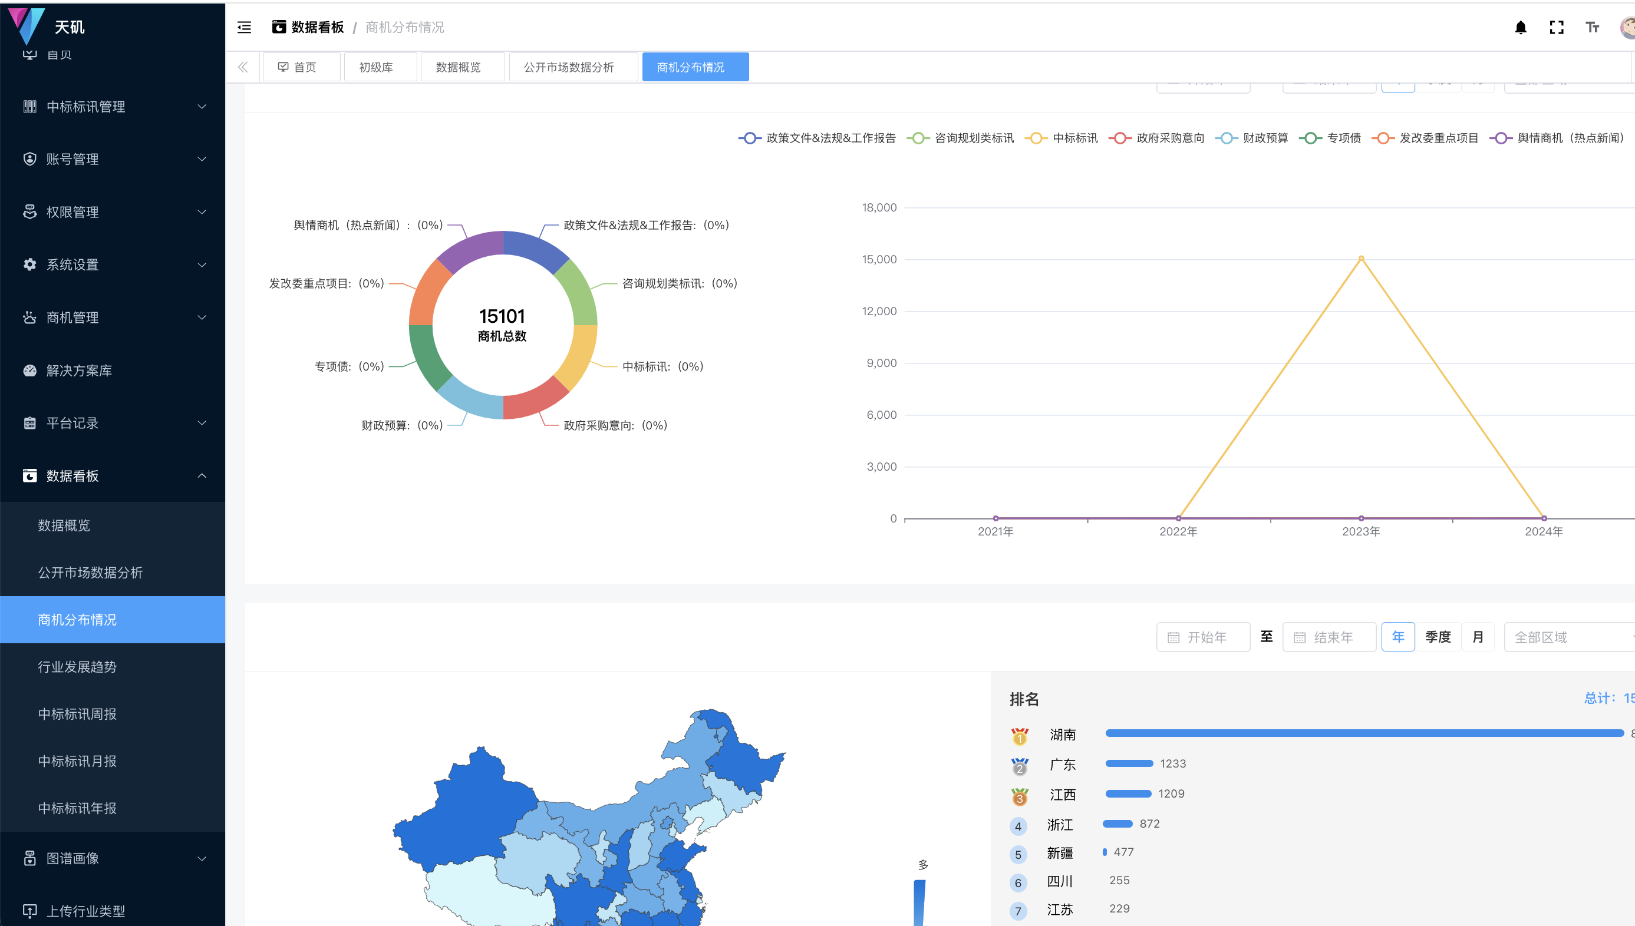Toggle 政府采购意向 legend series
The height and width of the screenshot is (926, 1635).
[1156, 138]
